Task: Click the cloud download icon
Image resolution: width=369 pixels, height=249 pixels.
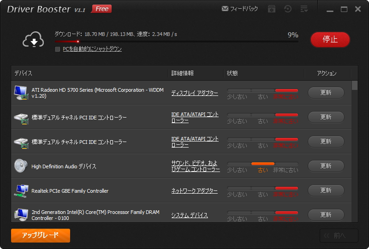Action: (33, 40)
